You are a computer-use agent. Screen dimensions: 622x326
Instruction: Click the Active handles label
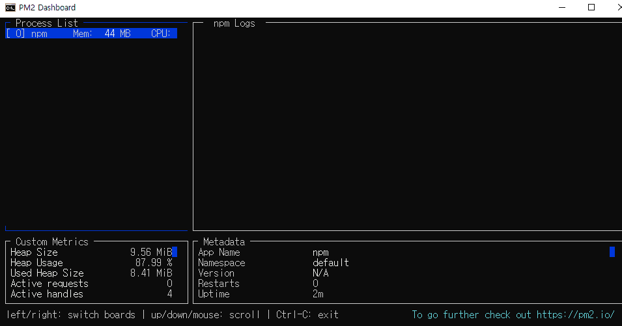point(47,294)
